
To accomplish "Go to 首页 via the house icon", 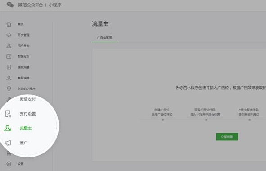I will click(x=9, y=24).
